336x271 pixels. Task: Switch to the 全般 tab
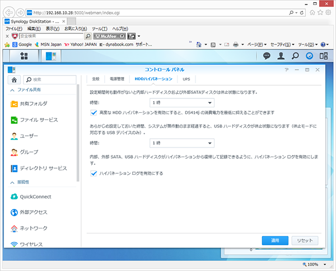[x=96, y=79]
